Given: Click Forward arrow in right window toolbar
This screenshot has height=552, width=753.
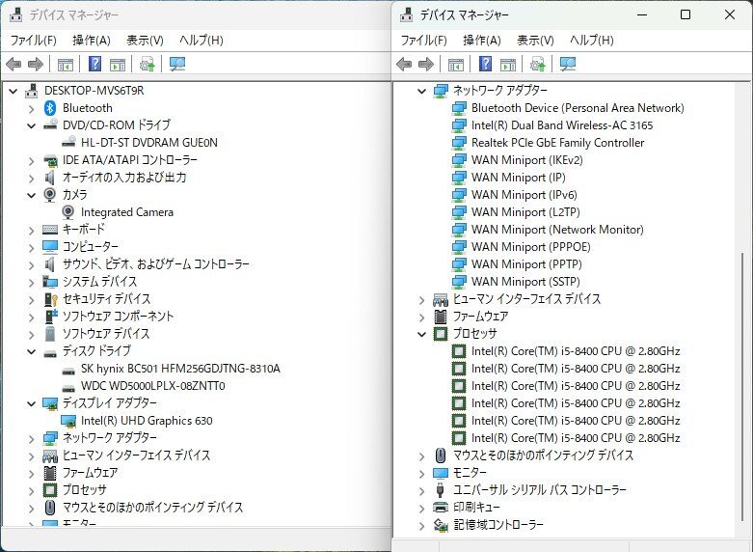Looking at the screenshot, I should click(x=426, y=64).
